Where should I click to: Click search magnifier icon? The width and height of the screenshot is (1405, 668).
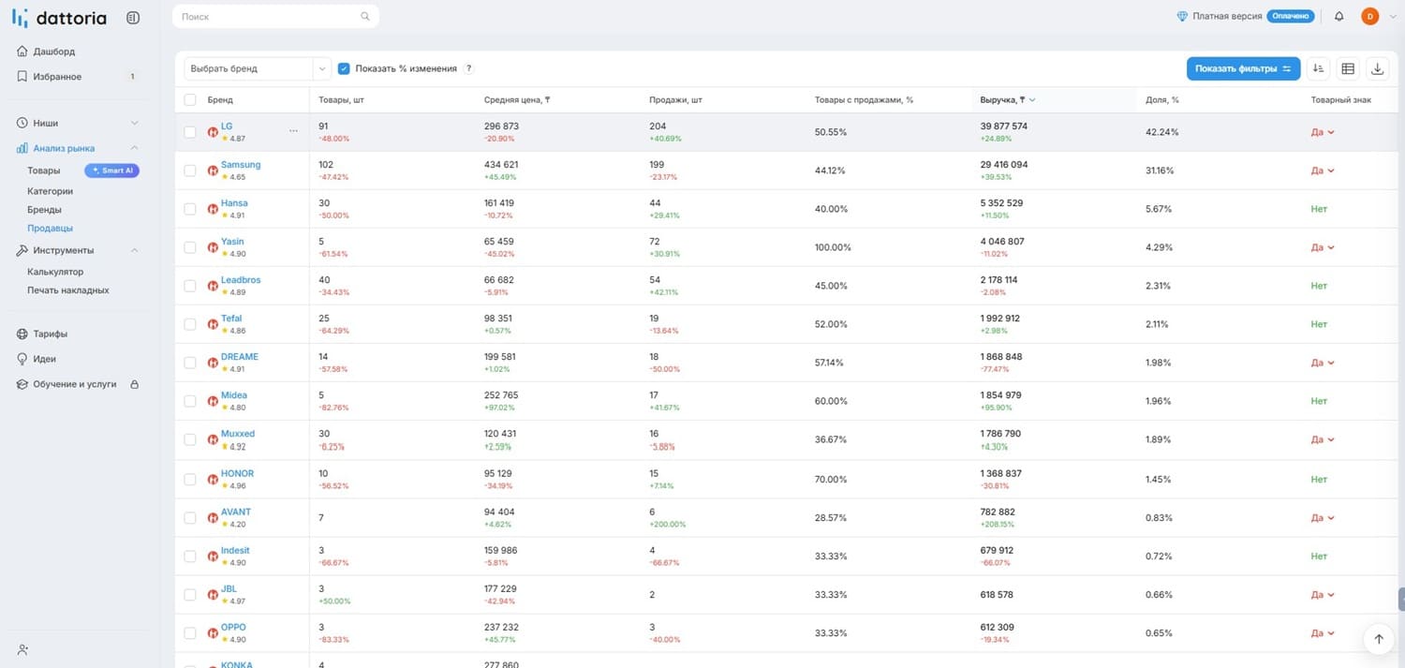pos(365,17)
